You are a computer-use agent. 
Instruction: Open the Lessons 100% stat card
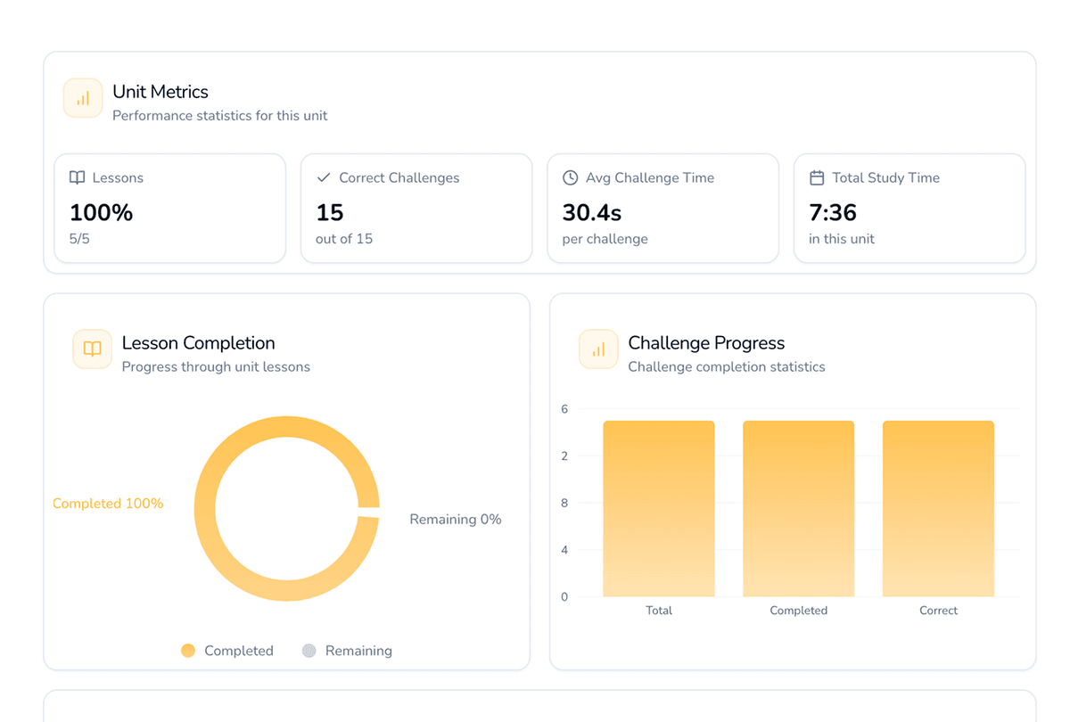click(170, 209)
